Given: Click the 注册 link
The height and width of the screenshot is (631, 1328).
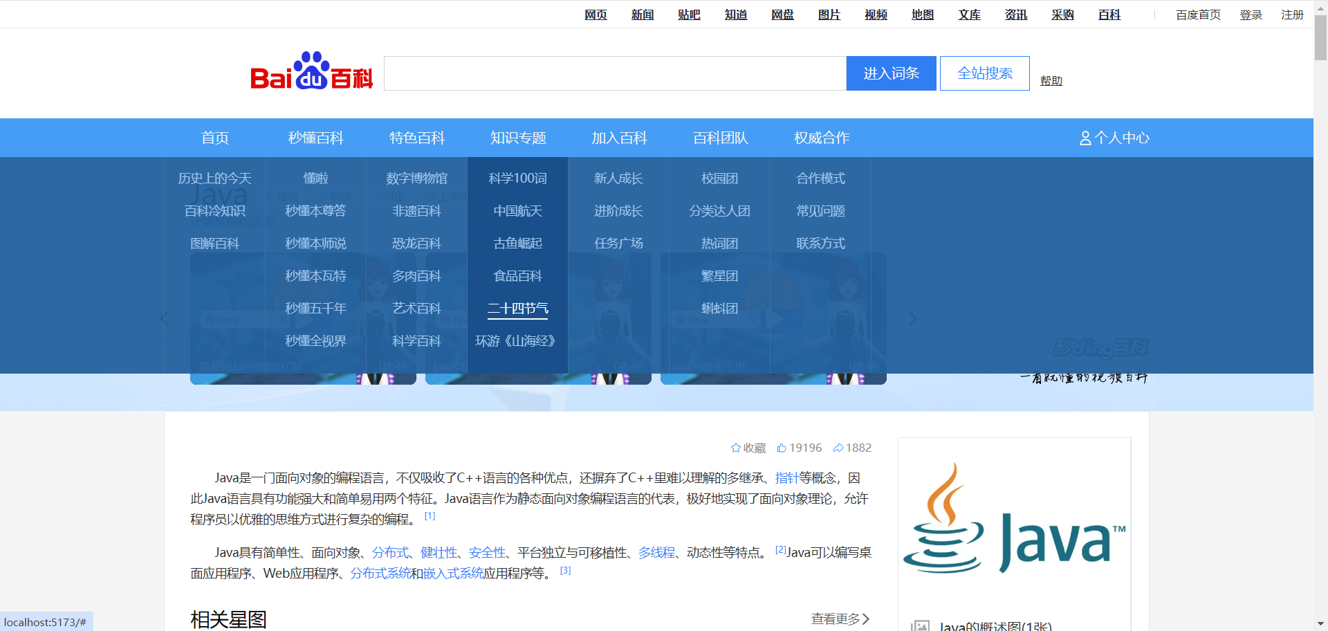Looking at the screenshot, I should coord(1292,15).
